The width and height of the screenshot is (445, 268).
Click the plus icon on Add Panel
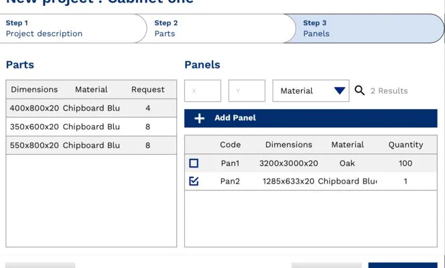[199, 119]
